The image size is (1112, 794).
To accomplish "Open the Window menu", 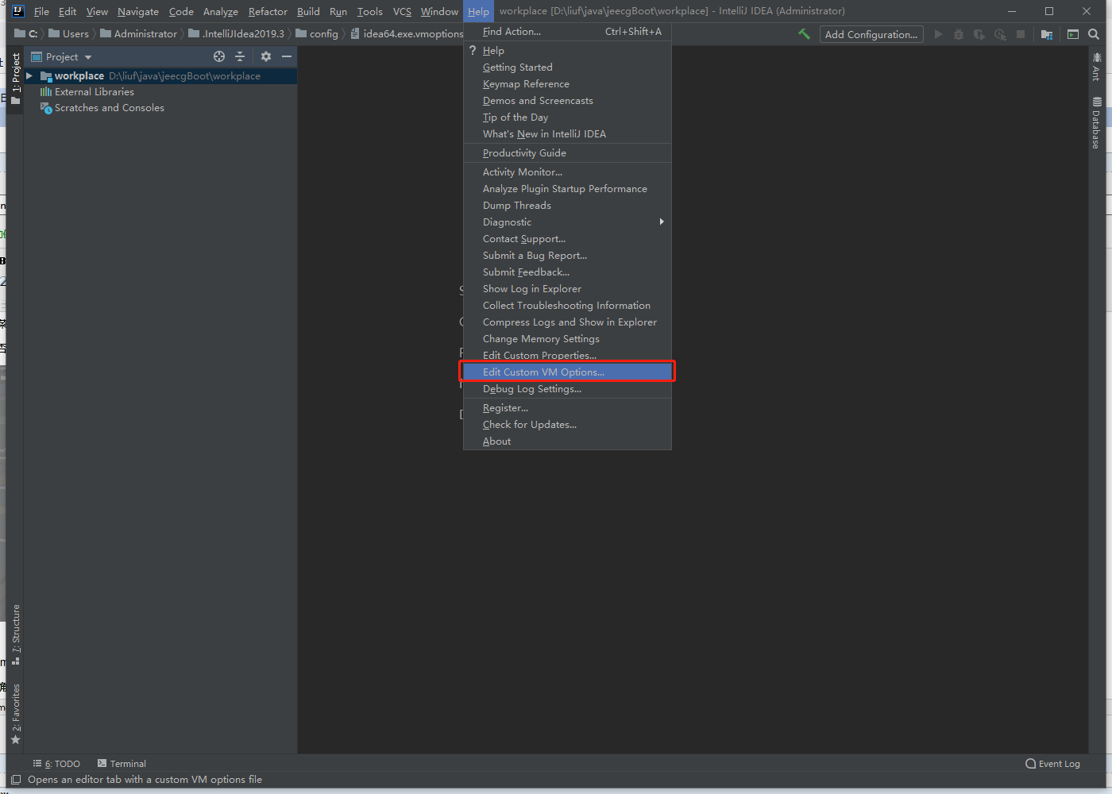I will (x=439, y=11).
